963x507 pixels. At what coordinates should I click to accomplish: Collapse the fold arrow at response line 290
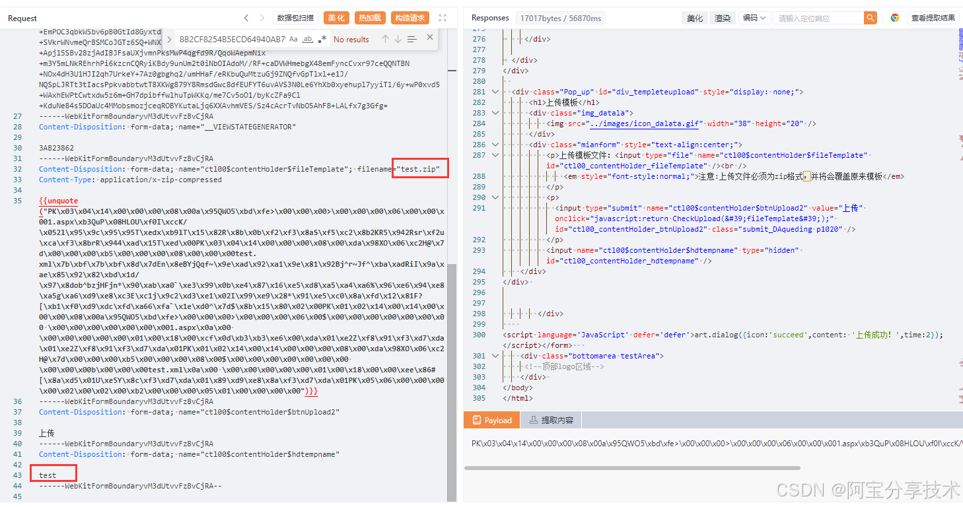(x=495, y=197)
